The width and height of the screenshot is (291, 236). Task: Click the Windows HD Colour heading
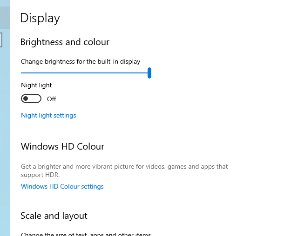[x=62, y=146]
